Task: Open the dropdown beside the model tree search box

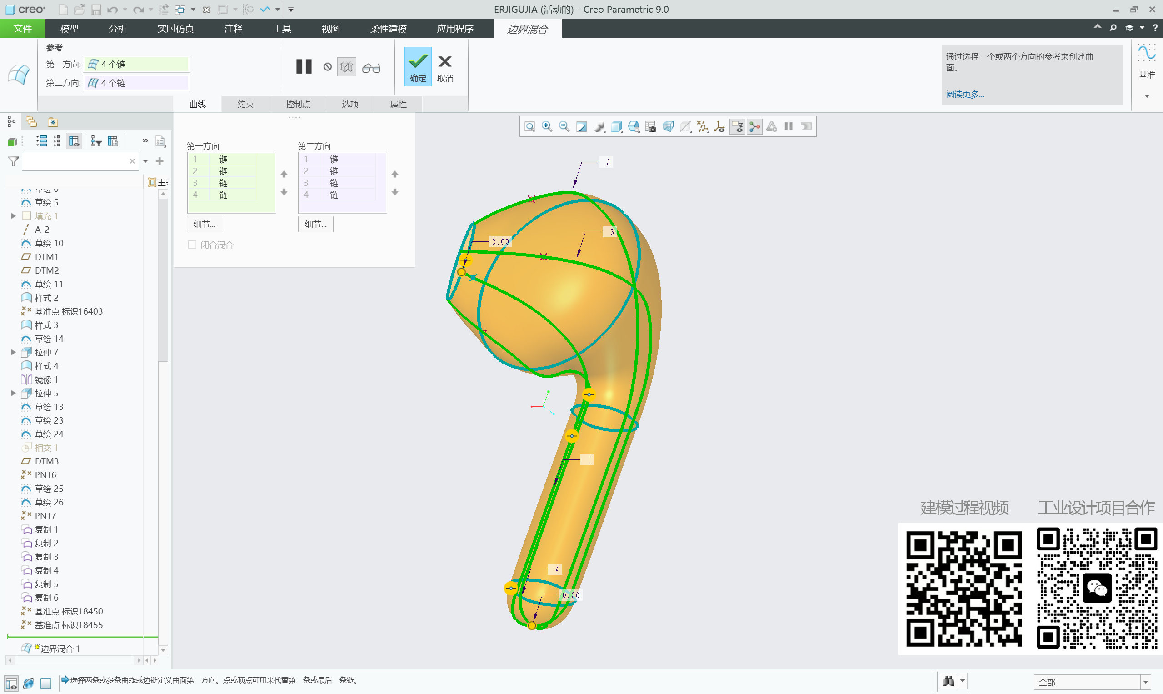Action: tap(145, 161)
